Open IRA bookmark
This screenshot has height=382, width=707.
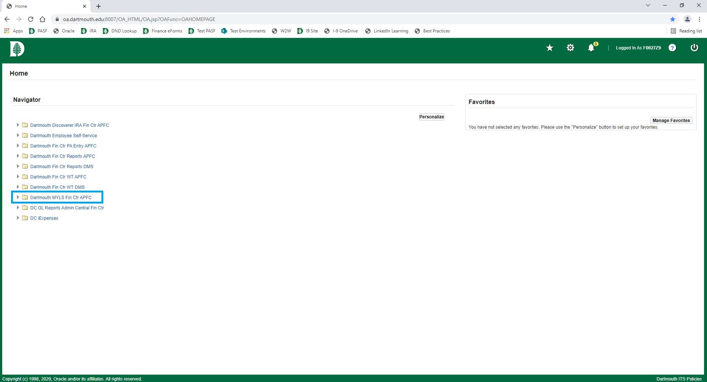coord(89,31)
